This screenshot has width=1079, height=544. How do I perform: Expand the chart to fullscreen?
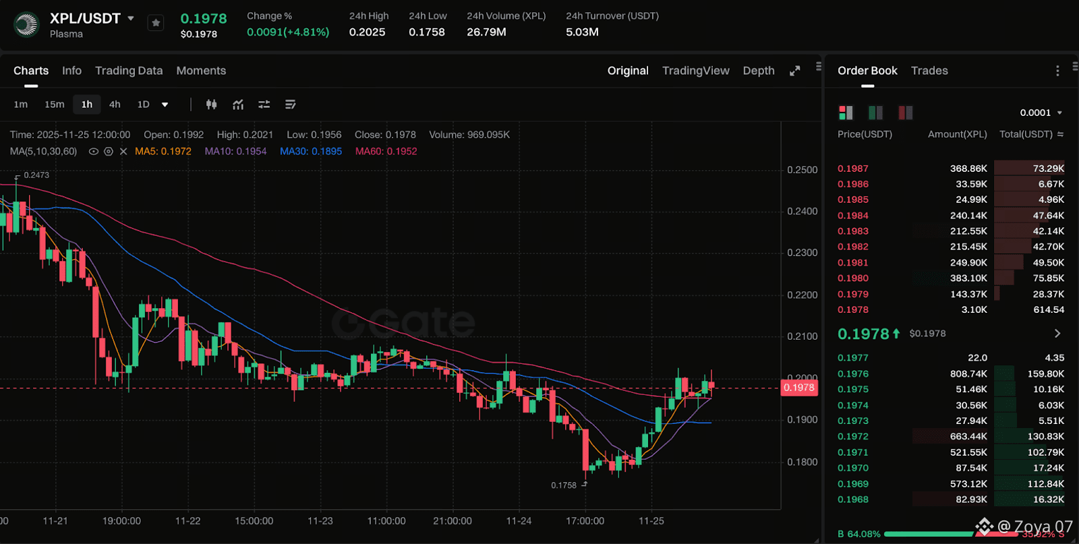click(795, 71)
